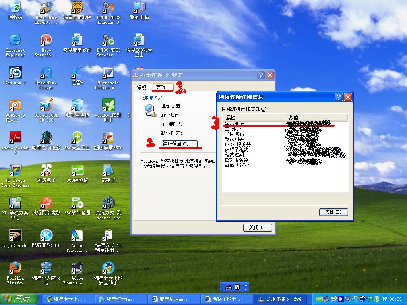Select the WINS 服务器 row
This screenshot has height=305, width=407.
tap(285, 165)
